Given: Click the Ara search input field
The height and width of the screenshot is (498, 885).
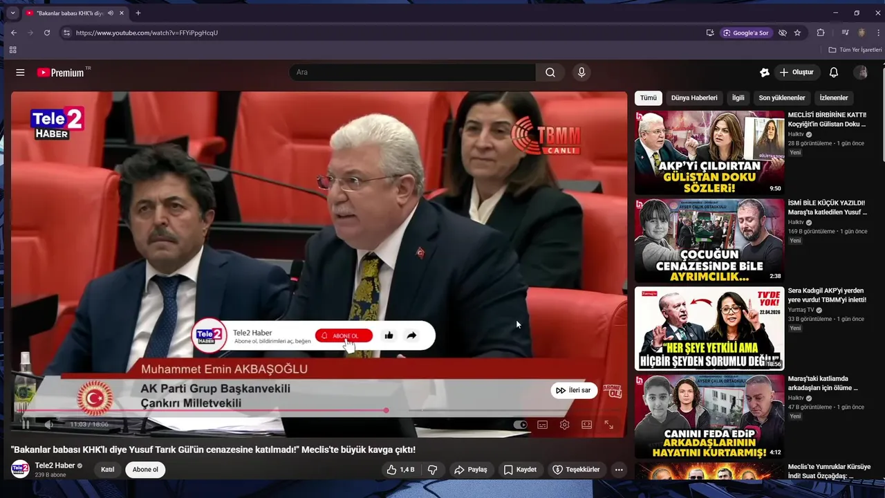Looking at the screenshot, I should click(412, 73).
